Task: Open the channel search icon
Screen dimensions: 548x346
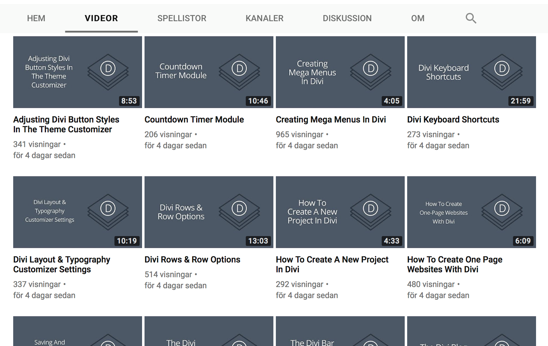Action: [471, 18]
